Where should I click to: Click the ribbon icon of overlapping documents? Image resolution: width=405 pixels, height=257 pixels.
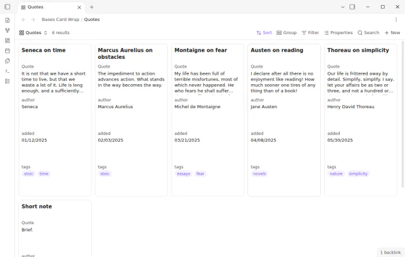click(7, 61)
